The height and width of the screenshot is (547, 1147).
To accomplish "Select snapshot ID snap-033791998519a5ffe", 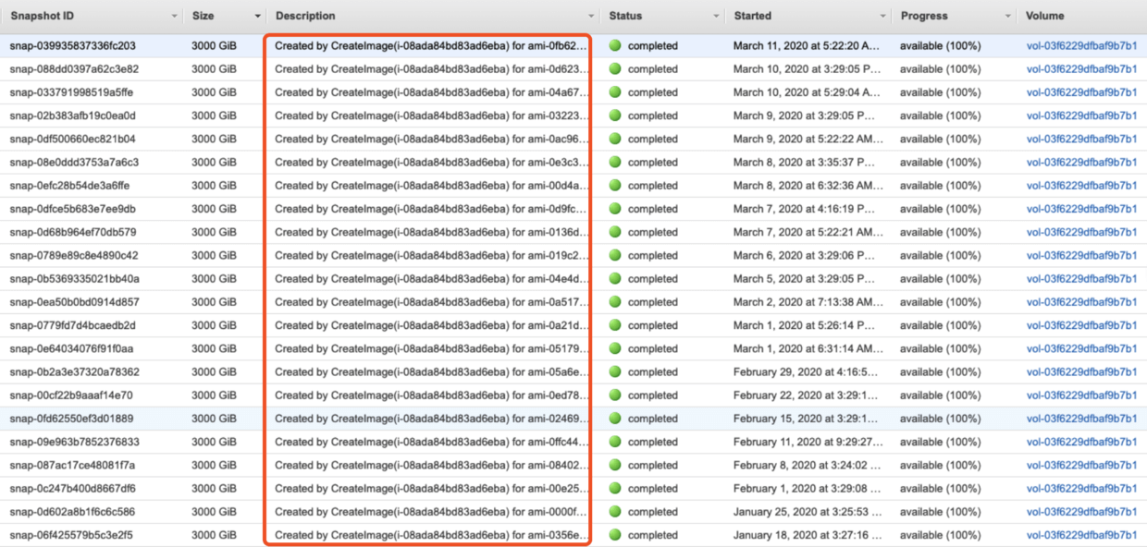I will (71, 92).
